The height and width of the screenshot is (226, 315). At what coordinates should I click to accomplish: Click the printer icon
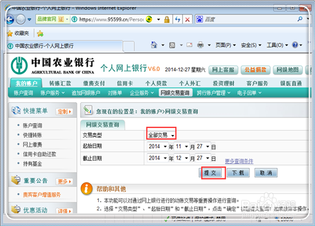[200, 45]
